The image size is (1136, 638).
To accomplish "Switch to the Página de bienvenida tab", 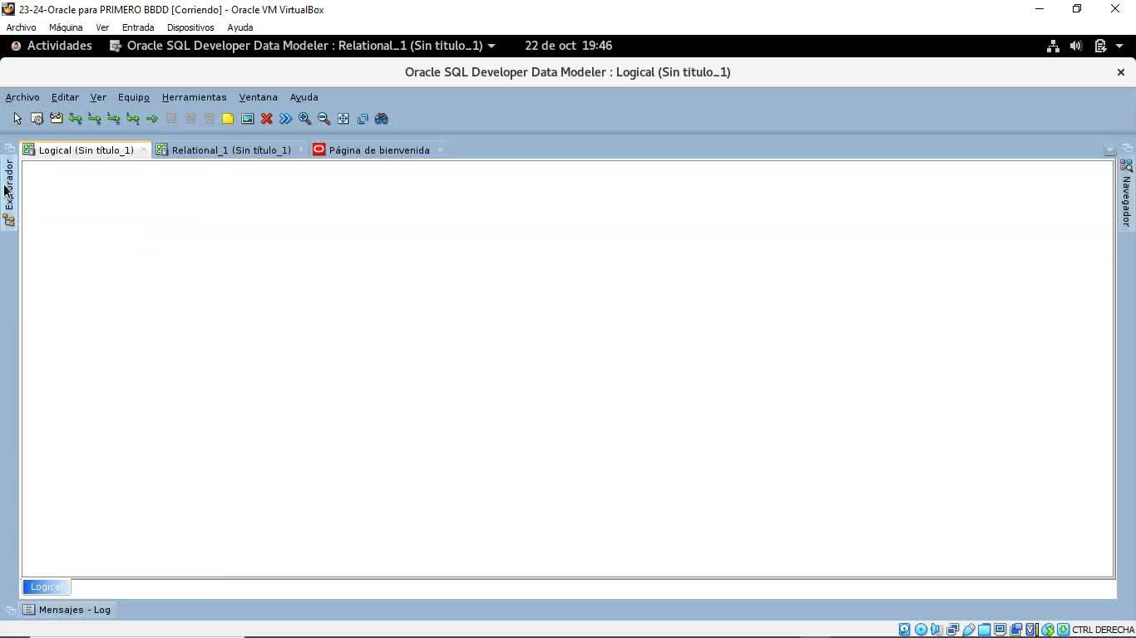I will click(379, 150).
